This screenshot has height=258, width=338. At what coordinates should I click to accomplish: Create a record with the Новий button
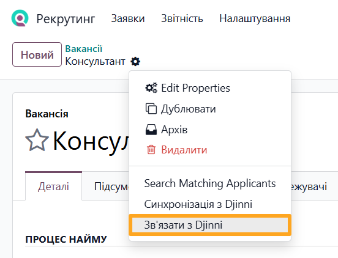point(37,54)
